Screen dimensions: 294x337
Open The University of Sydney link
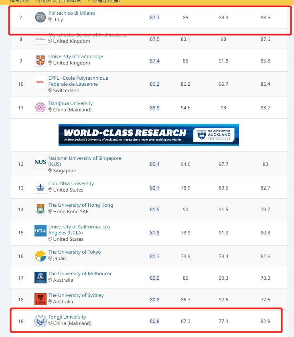coord(76,295)
